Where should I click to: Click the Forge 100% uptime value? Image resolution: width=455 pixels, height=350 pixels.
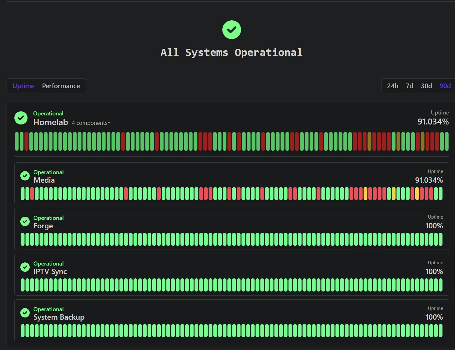pyautogui.click(x=434, y=226)
